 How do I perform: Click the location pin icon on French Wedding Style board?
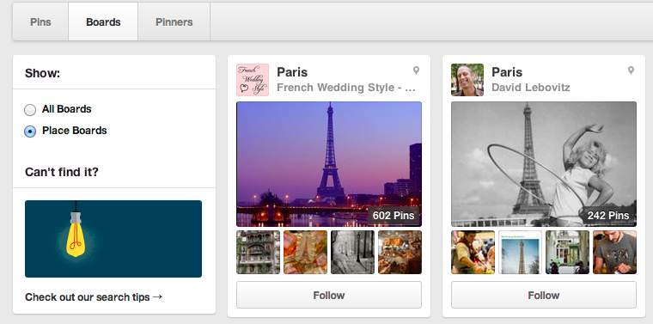(x=416, y=70)
